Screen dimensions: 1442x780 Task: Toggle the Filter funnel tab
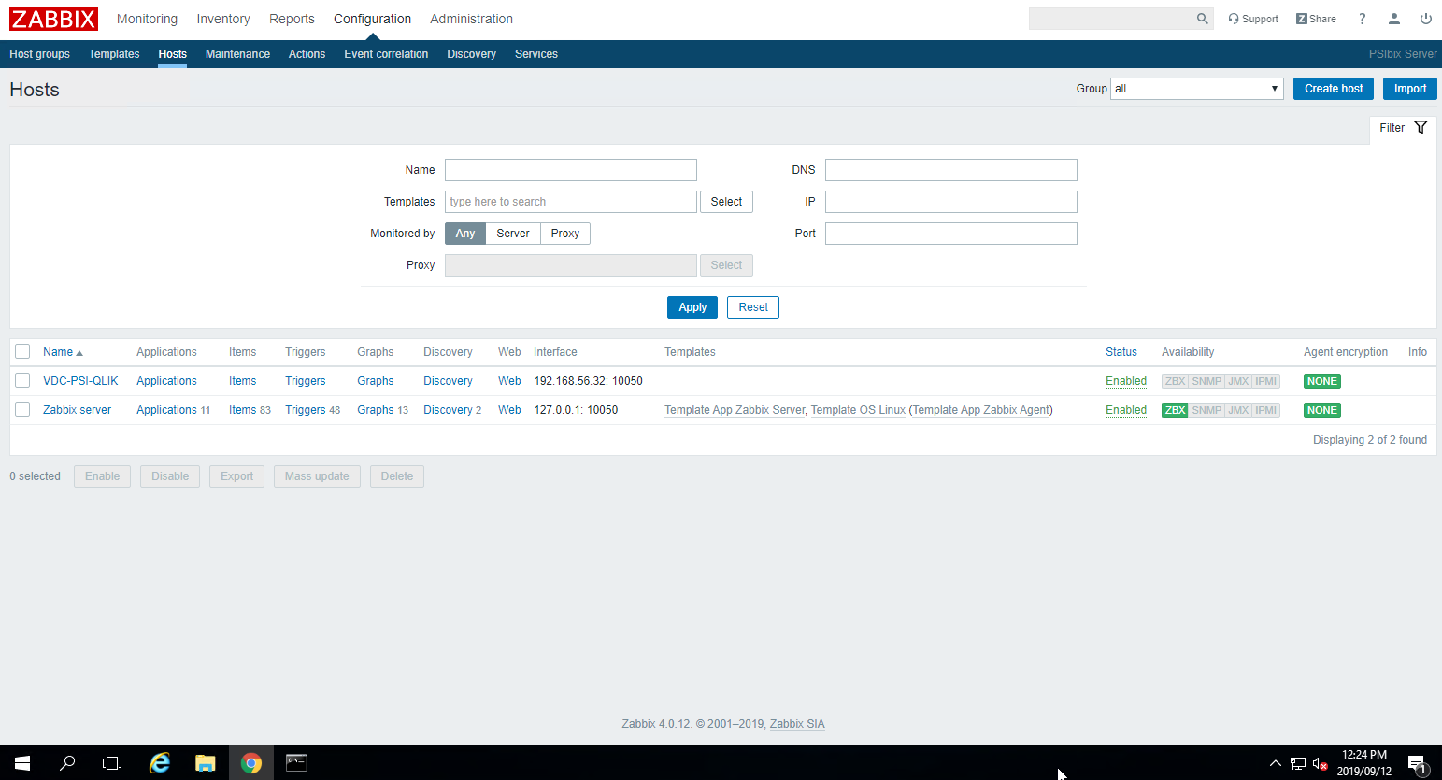(x=1403, y=128)
